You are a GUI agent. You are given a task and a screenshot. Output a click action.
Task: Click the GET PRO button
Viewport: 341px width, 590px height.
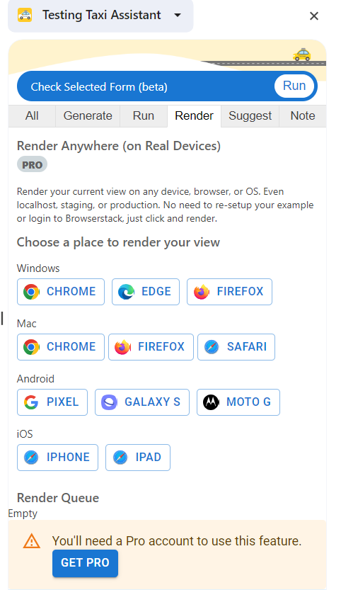[x=85, y=563]
